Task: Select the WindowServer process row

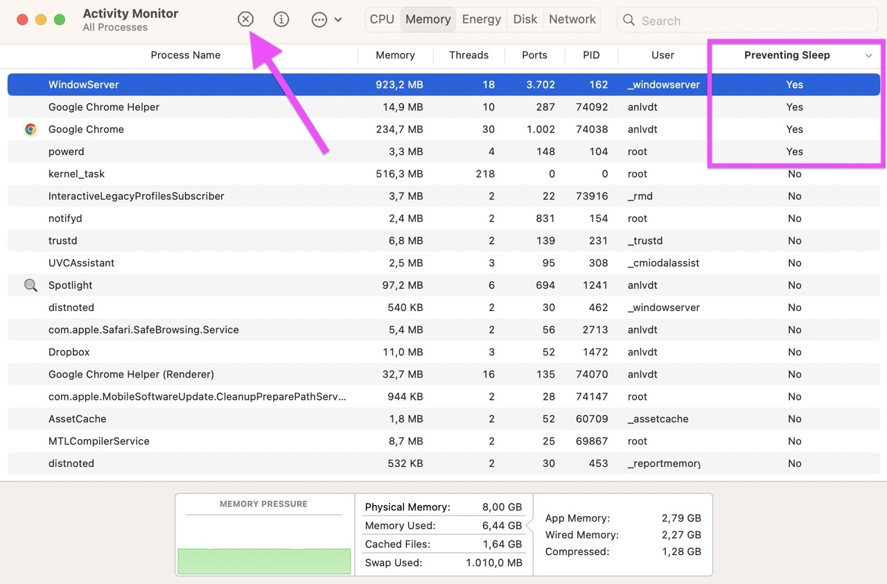Action: pyautogui.click(x=443, y=85)
